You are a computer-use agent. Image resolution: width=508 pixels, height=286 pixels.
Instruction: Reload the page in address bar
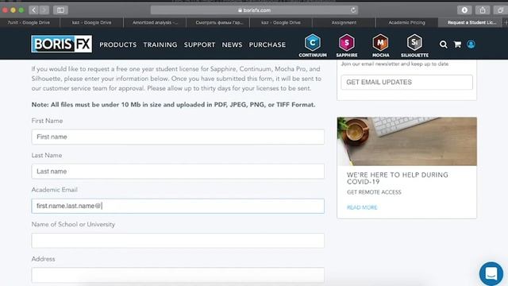pyautogui.click(x=353, y=10)
